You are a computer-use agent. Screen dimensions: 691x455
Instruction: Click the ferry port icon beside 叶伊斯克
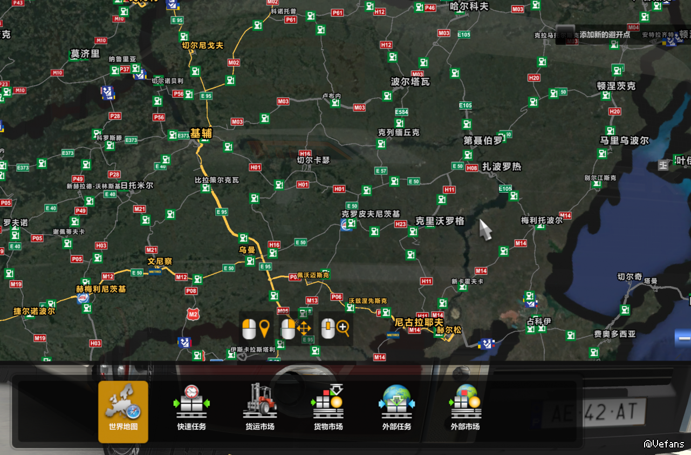coord(663,165)
